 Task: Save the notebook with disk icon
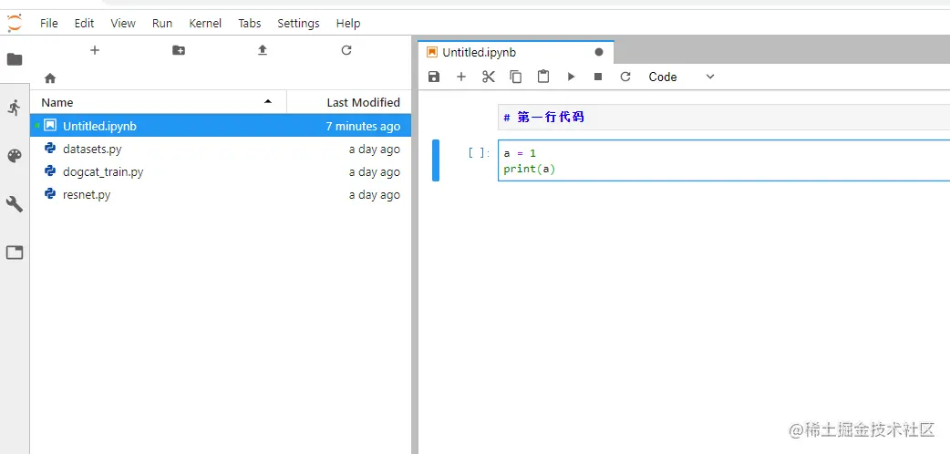coord(434,77)
